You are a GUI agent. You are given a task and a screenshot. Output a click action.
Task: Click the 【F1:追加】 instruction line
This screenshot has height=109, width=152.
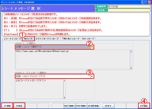click(x=52, y=18)
